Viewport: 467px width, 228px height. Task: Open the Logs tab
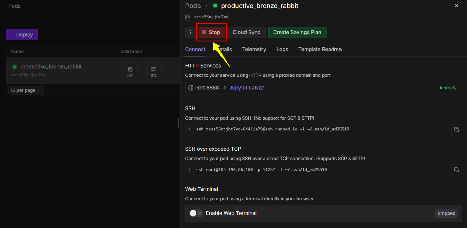tap(282, 49)
